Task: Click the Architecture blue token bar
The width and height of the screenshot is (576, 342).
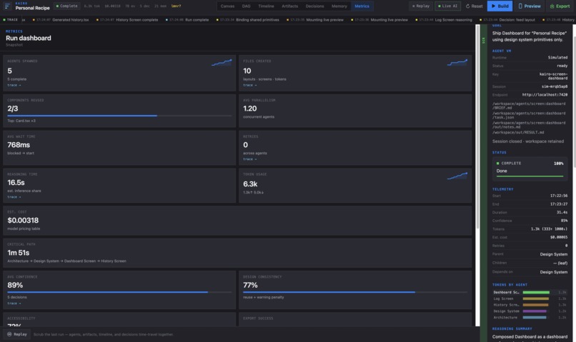Action: [535, 318]
